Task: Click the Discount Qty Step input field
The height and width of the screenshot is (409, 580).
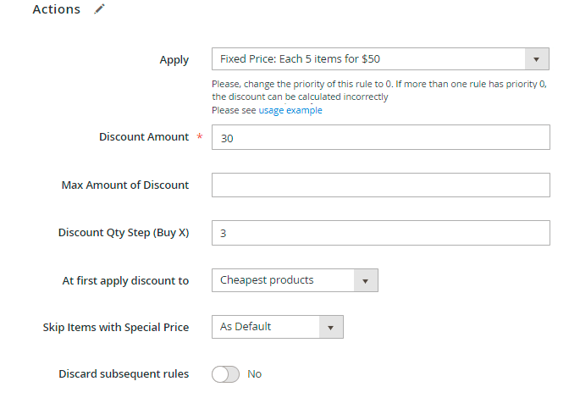Action: pos(380,233)
